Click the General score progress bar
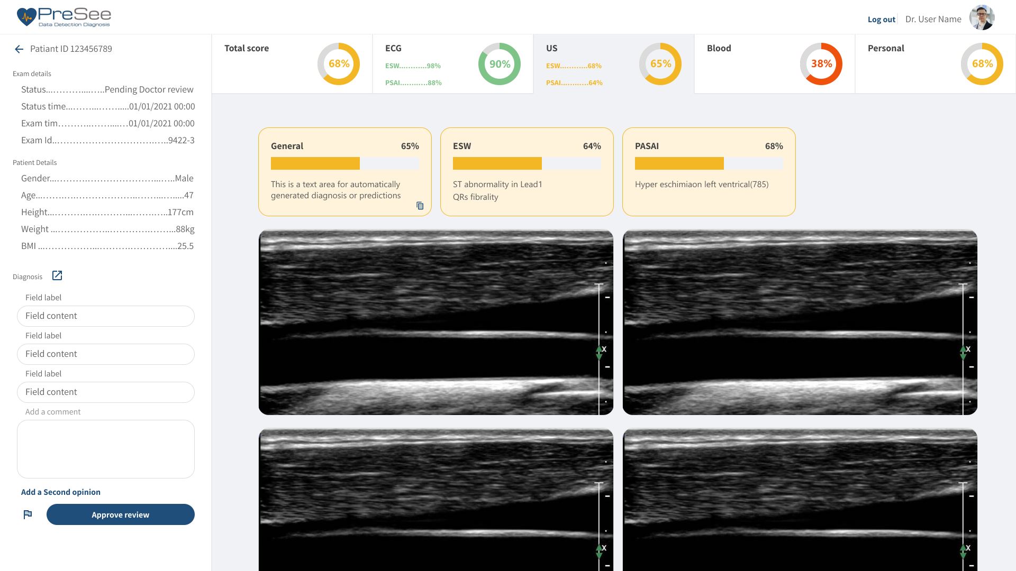1016x571 pixels. [345, 163]
